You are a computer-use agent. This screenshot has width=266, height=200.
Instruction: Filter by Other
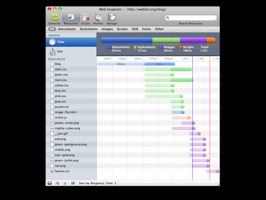click(160, 29)
